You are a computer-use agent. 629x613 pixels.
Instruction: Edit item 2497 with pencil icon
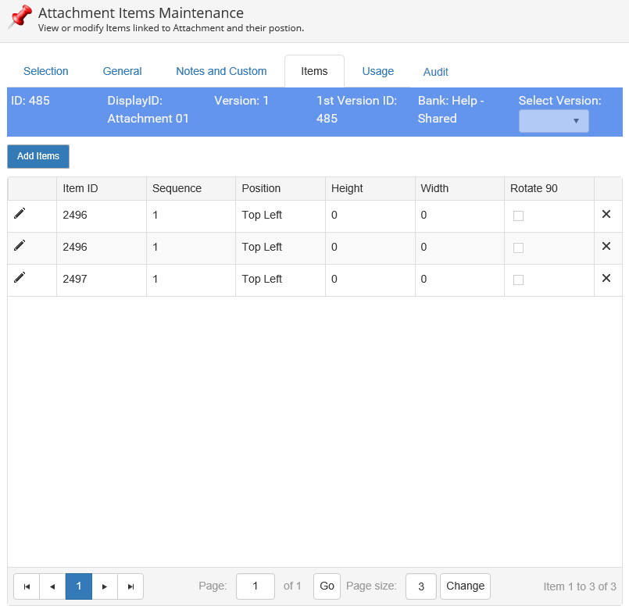pos(20,277)
